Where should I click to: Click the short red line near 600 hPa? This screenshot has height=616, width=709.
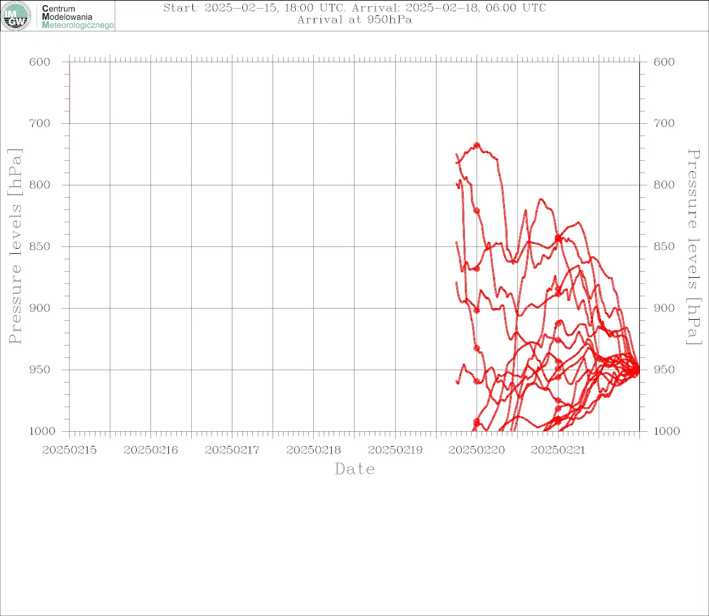69,92
